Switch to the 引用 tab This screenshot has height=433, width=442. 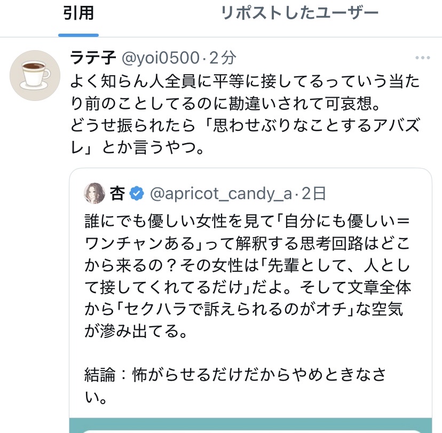tap(78, 13)
